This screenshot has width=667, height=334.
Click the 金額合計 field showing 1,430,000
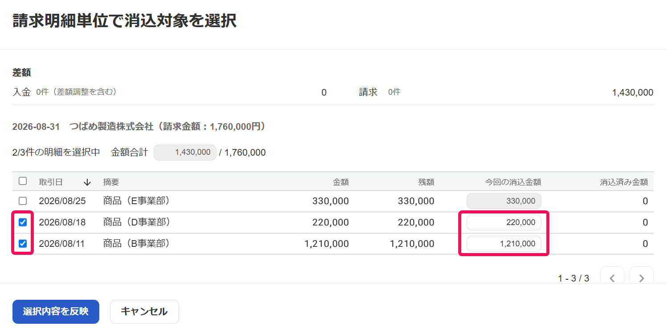(x=185, y=153)
